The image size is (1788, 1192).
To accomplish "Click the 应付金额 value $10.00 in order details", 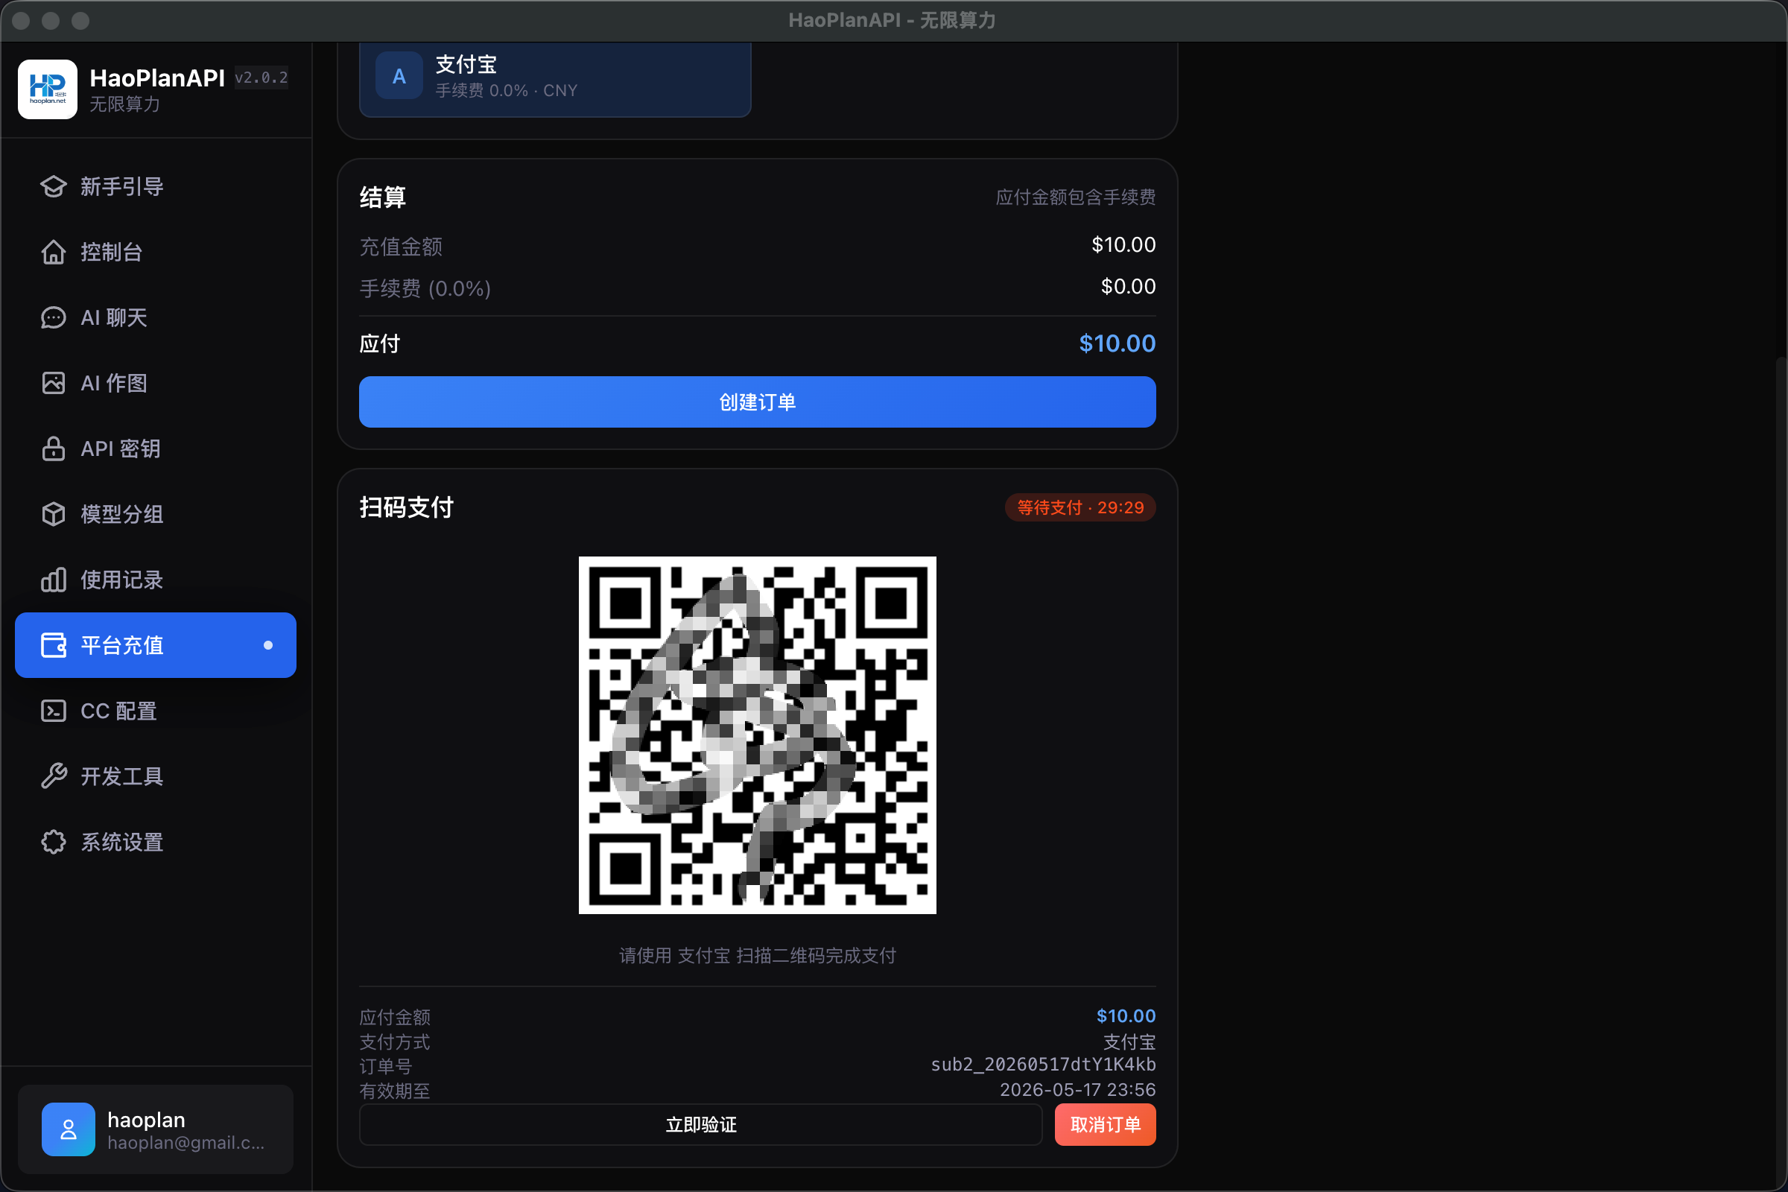I will point(1126,1015).
